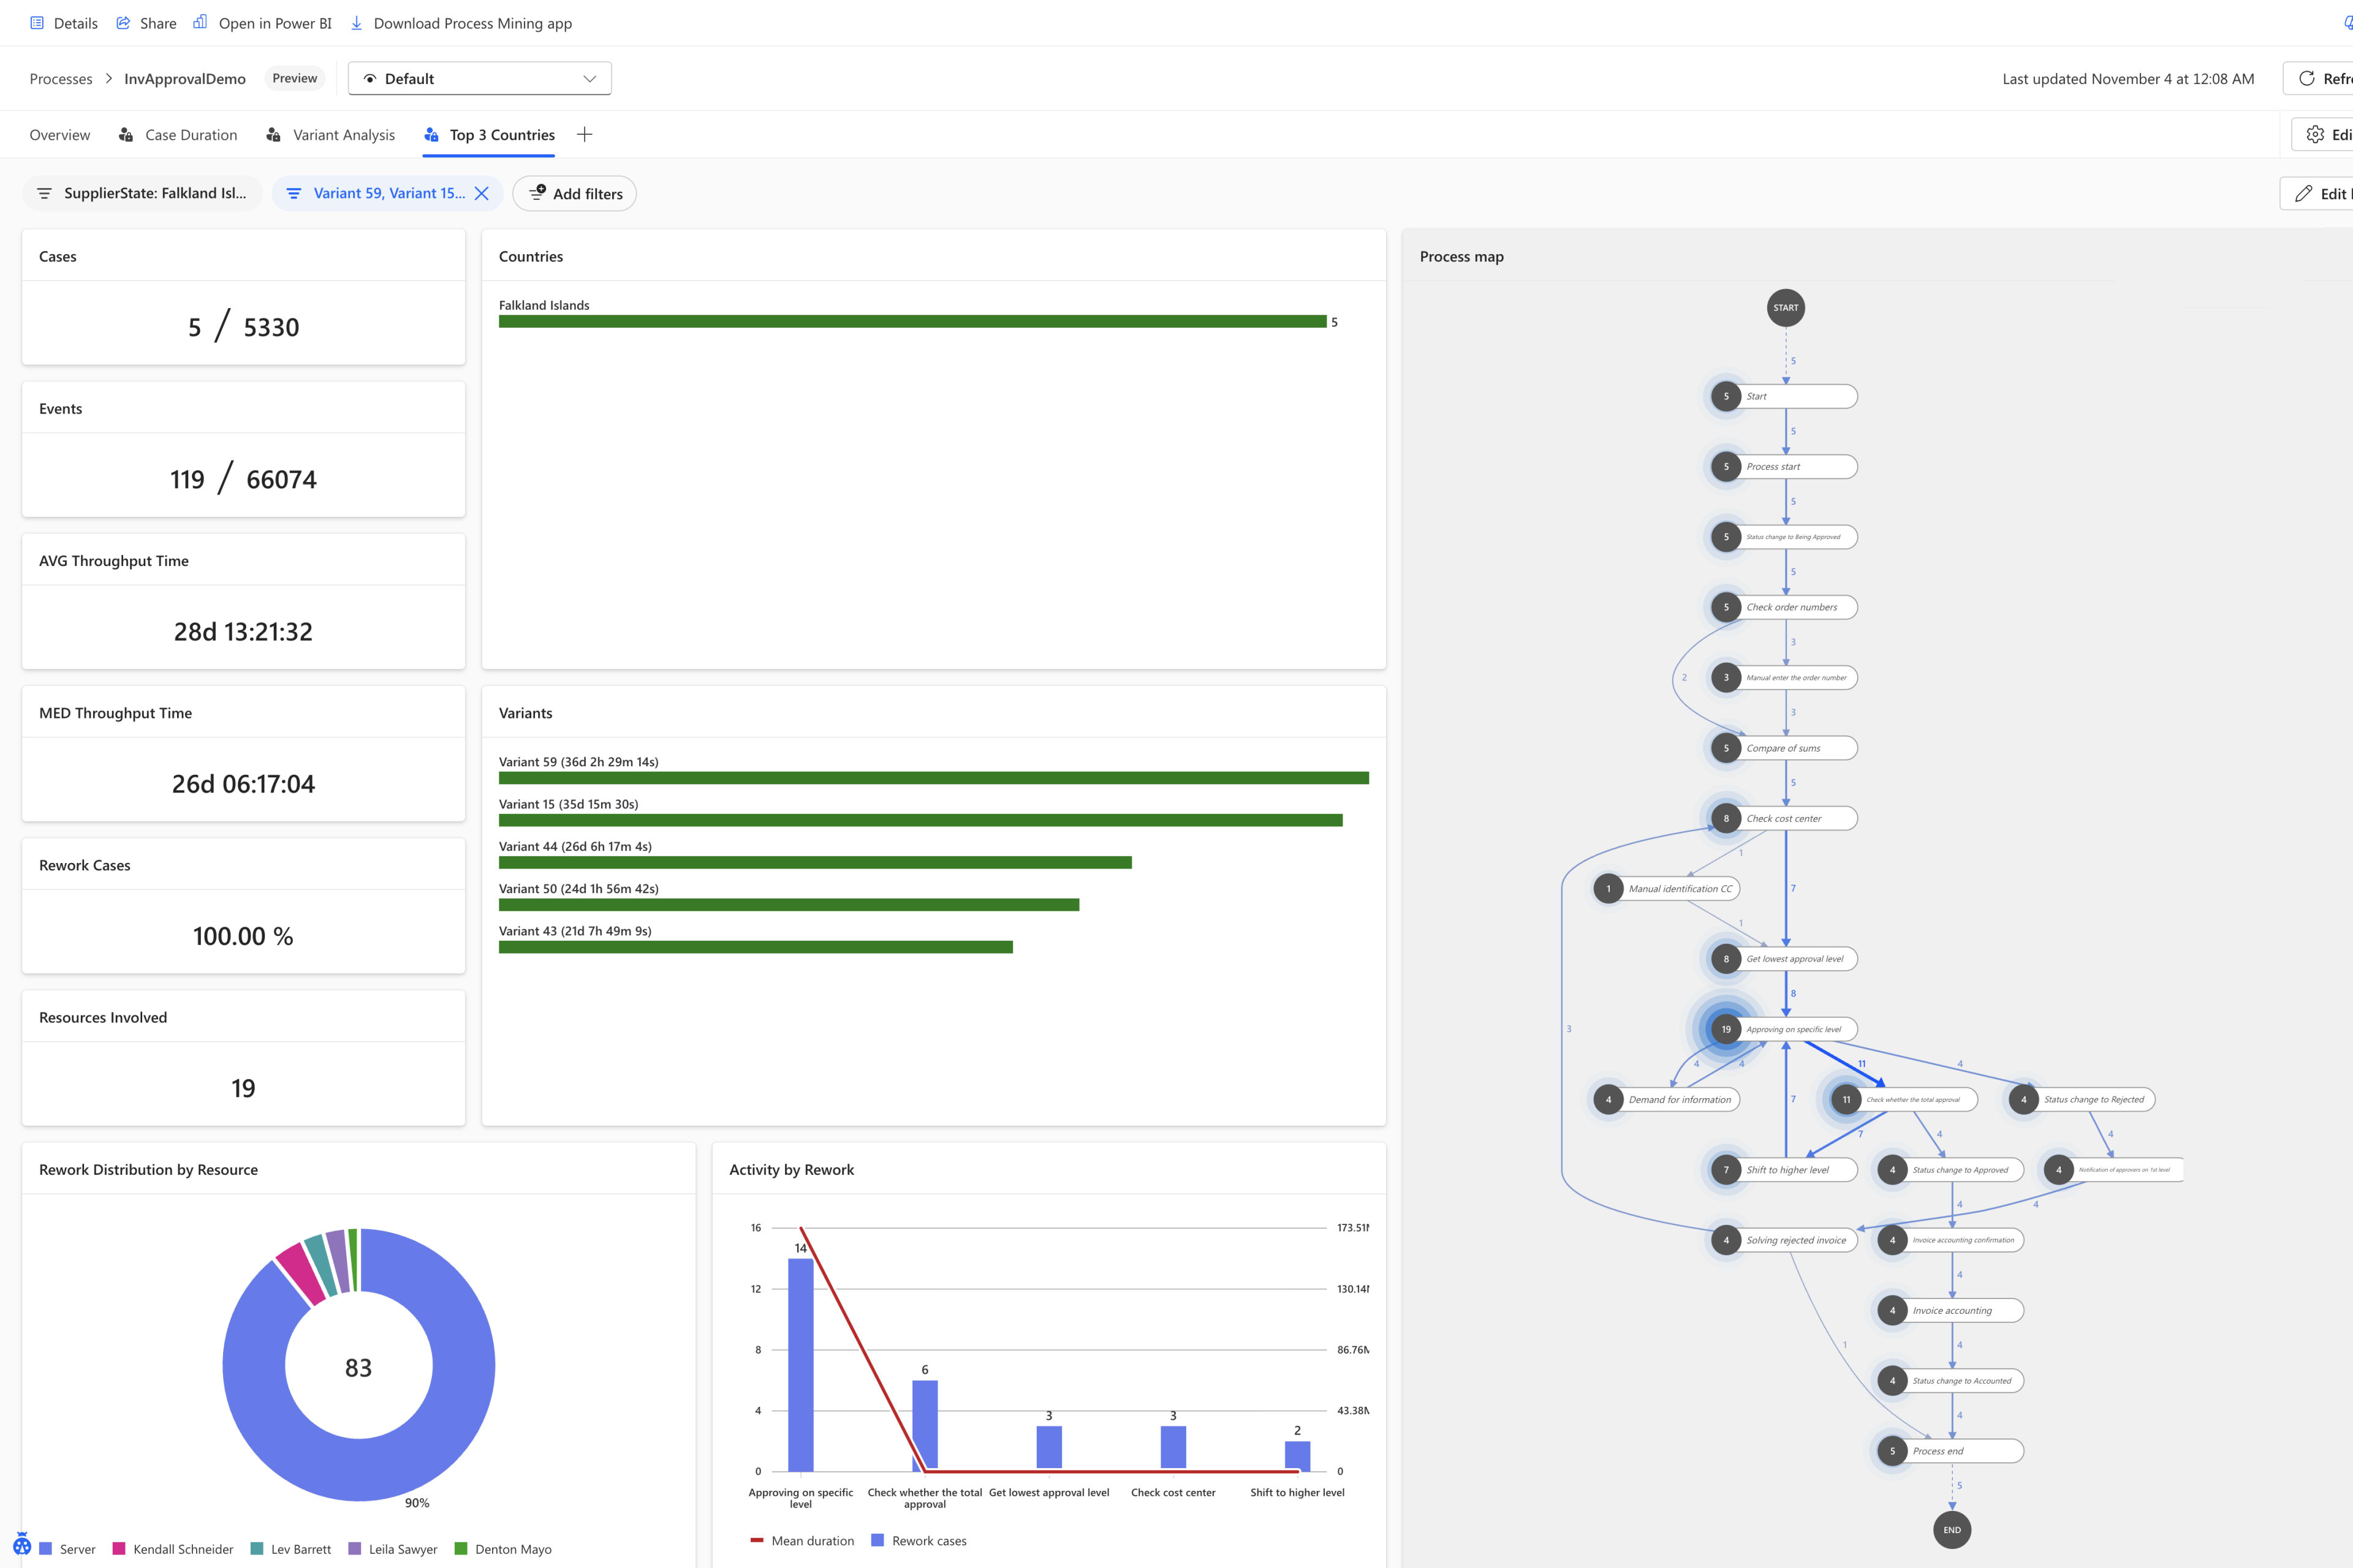The image size is (2353, 1568).
Task: Select Status change to Rejected node
Action: (2082, 1099)
